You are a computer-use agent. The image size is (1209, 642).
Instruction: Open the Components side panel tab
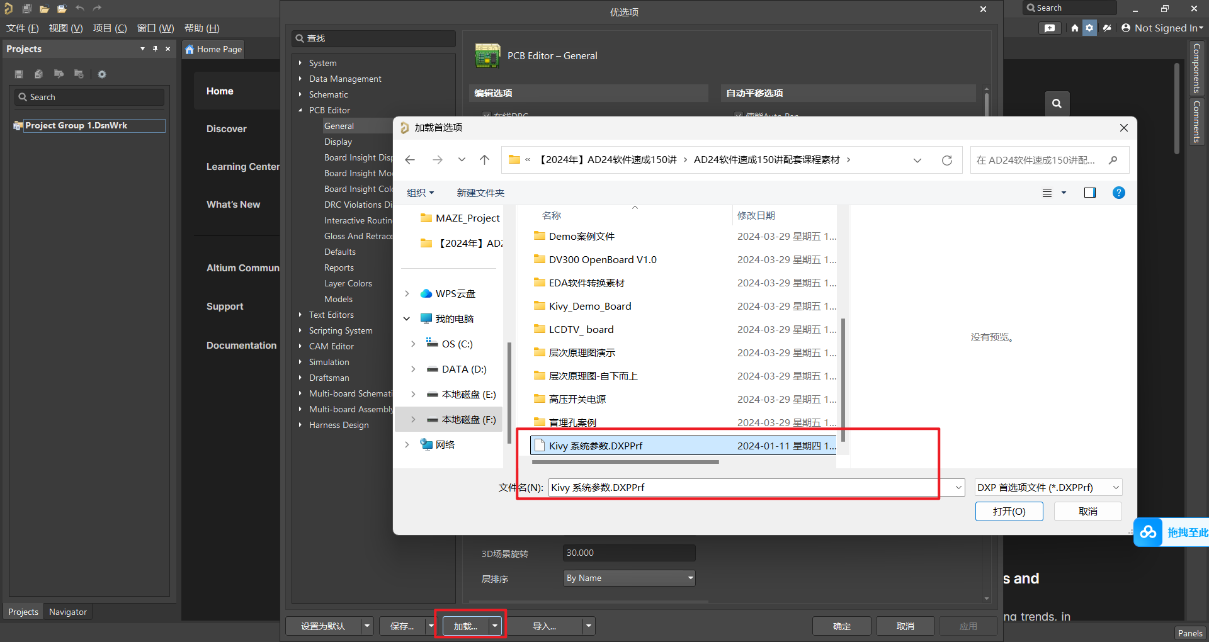coord(1196,68)
